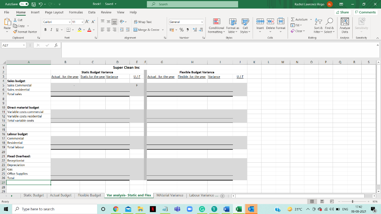Open the Number Format dropdown showing General
The height and width of the screenshot is (214, 381).
tap(186, 22)
